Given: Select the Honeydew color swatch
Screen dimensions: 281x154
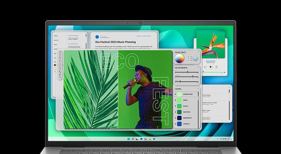Looking at the screenshot, I should 179,94.
